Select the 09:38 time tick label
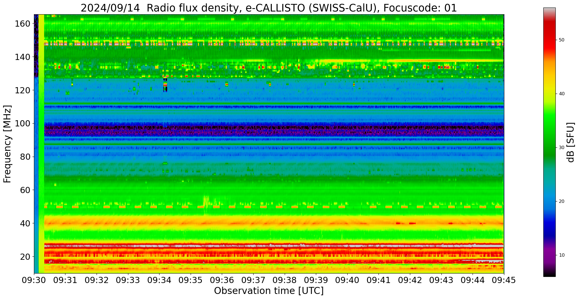Screen dimensions: 579x299 click(x=285, y=280)
